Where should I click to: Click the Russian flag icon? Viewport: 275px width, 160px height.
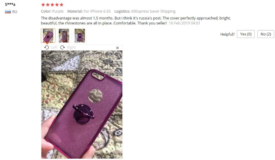[x=8, y=12]
